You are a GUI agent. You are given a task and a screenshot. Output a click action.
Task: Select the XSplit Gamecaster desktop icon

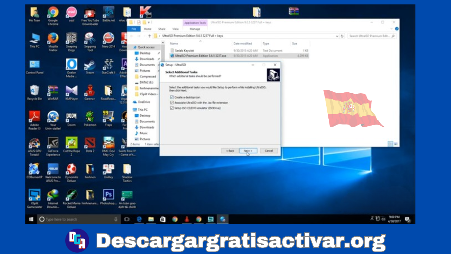35,199
